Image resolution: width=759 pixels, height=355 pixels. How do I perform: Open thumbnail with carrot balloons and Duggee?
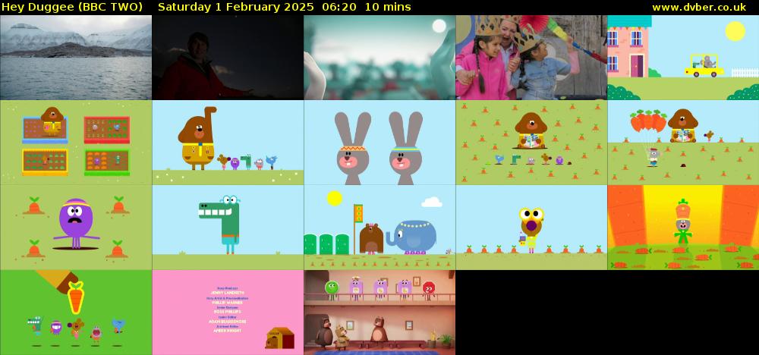tap(683, 143)
